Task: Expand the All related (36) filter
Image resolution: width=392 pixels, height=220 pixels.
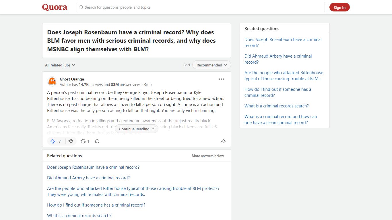Action: click(x=60, y=65)
